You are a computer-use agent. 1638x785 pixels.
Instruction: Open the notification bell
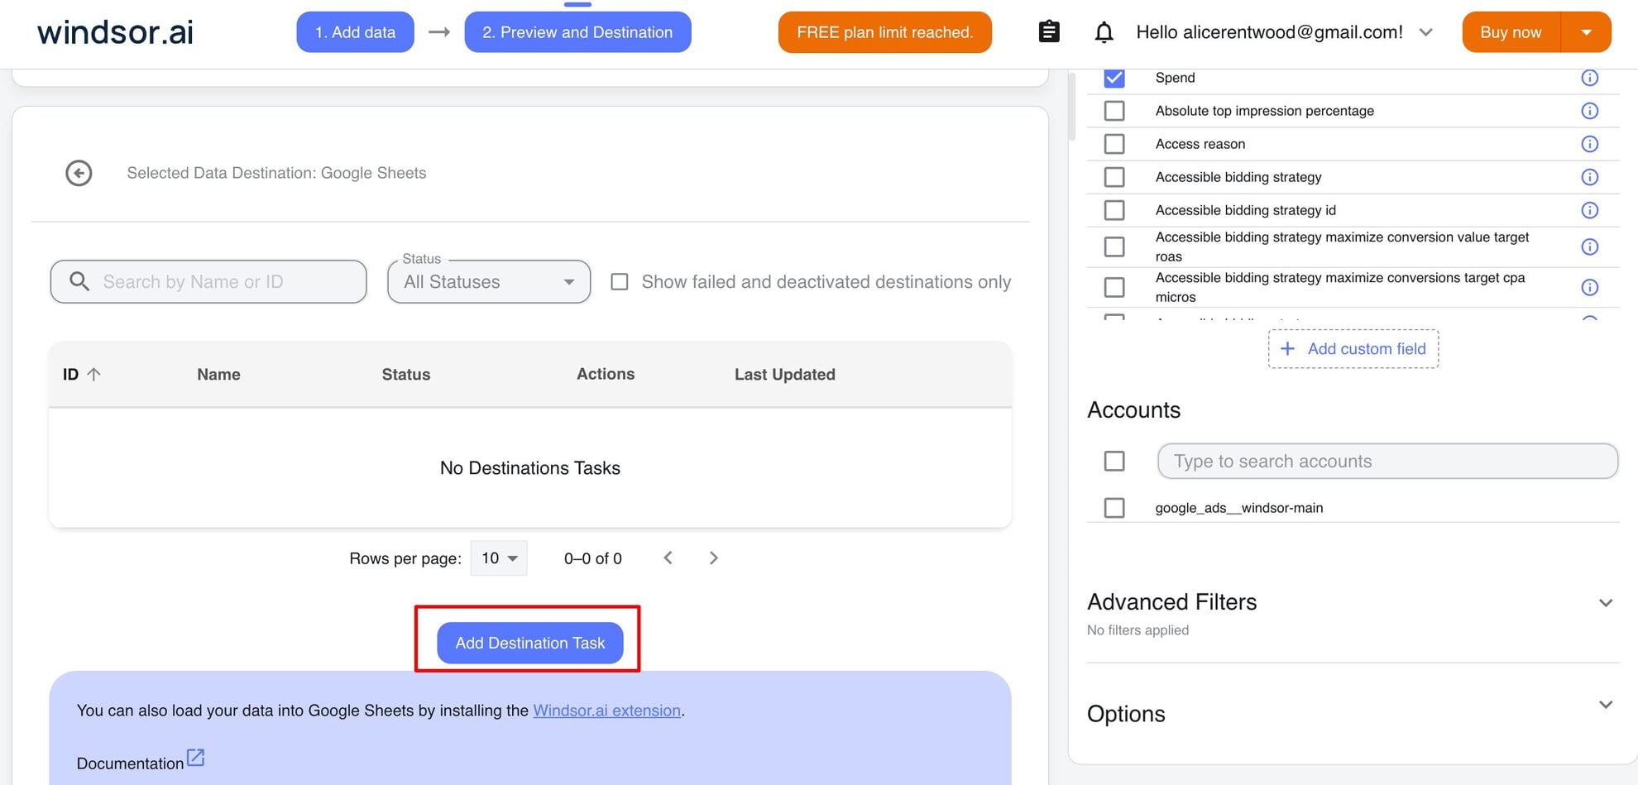1104,31
